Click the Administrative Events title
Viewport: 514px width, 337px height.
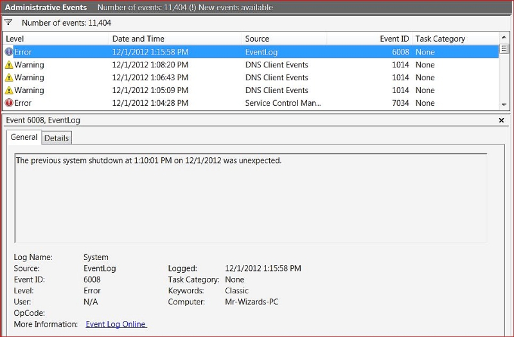(46, 7)
